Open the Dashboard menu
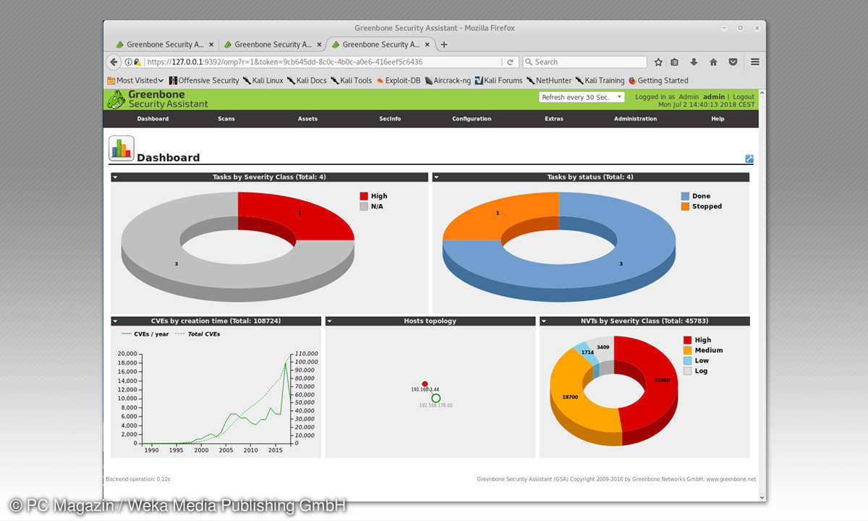Viewport: 868px width, 521px height. [x=153, y=119]
